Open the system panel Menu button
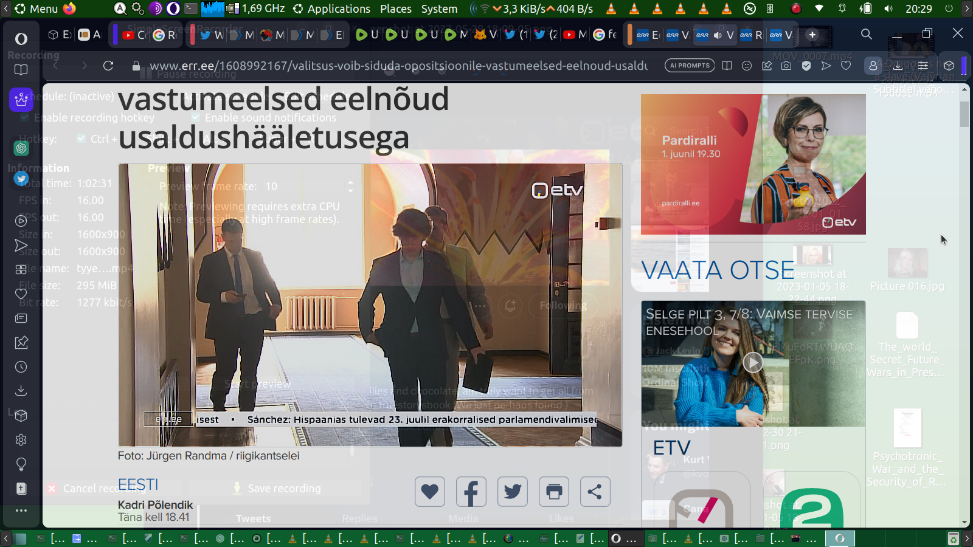Image resolution: width=973 pixels, height=547 pixels. pyautogui.click(x=36, y=9)
